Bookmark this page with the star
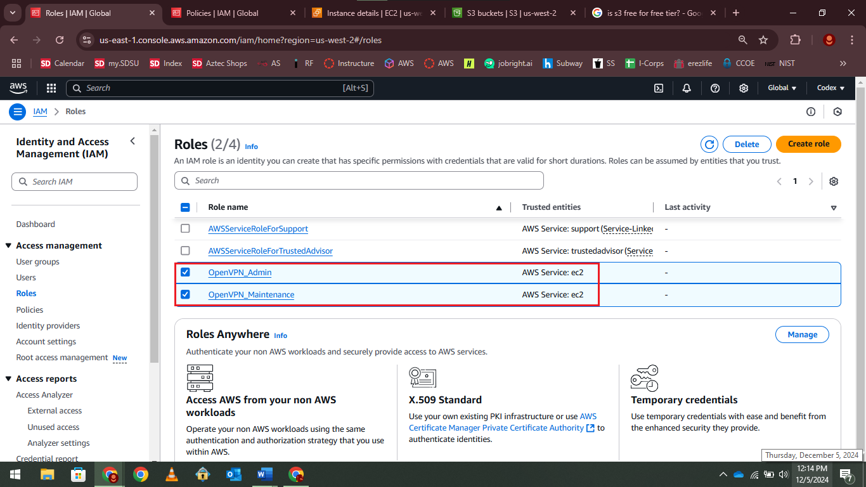 [763, 40]
